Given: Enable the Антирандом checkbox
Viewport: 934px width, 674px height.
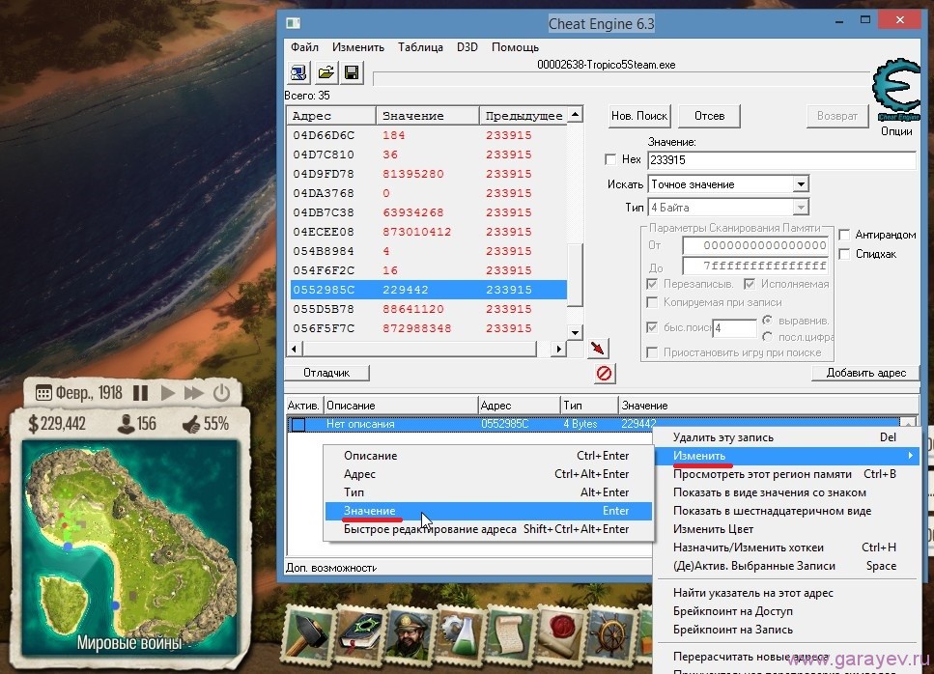Looking at the screenshot, I should coord(844,235).
